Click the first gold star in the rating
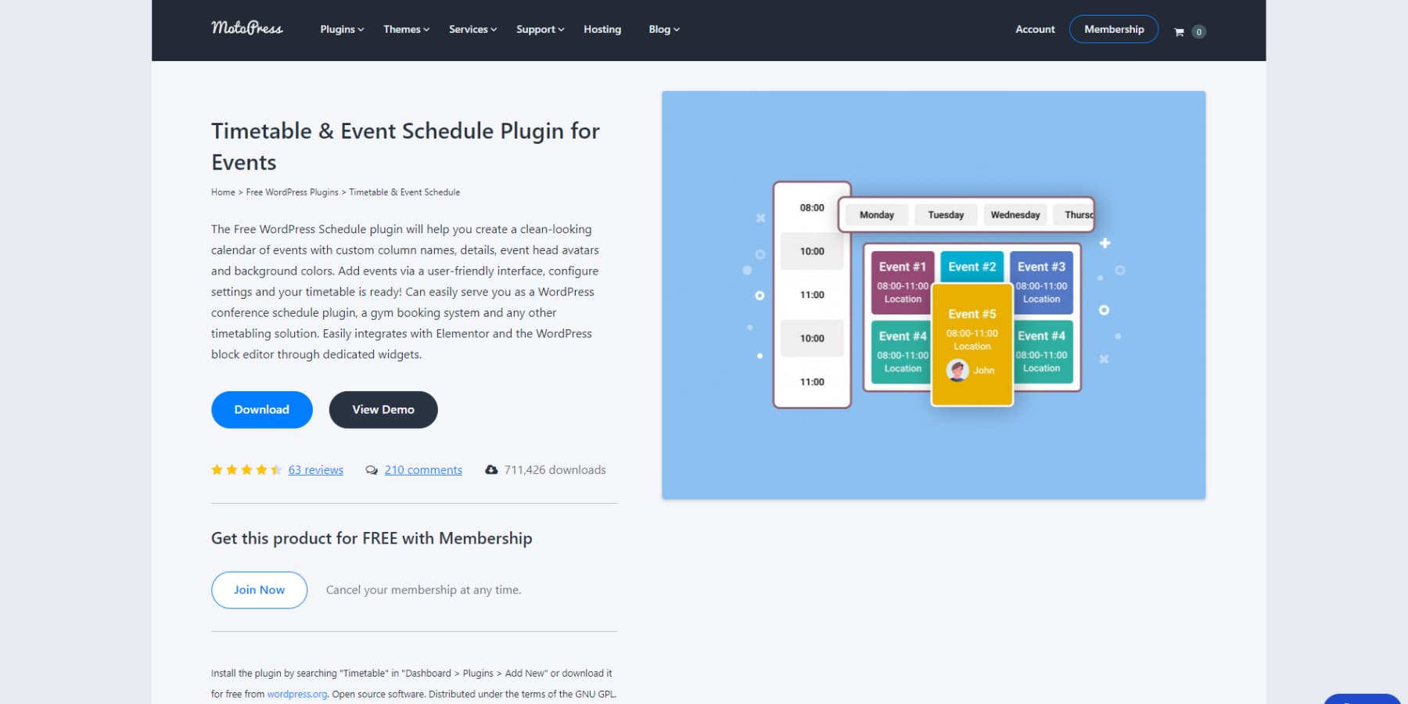Screen dimensions: 1408x704 [x=218, y=469]
